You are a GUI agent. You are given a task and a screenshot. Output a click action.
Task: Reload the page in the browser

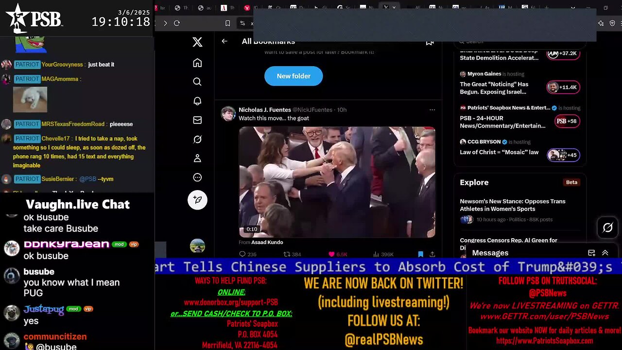[177, 23]
